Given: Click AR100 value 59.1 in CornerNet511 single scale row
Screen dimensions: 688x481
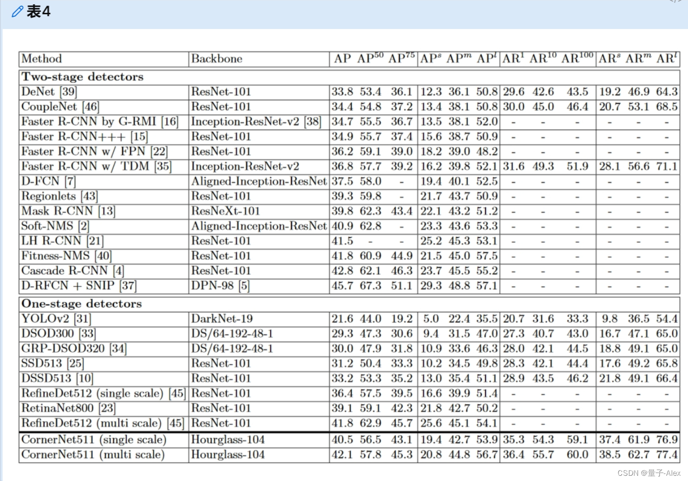Looking at the screenshot, I should point(577,440).
